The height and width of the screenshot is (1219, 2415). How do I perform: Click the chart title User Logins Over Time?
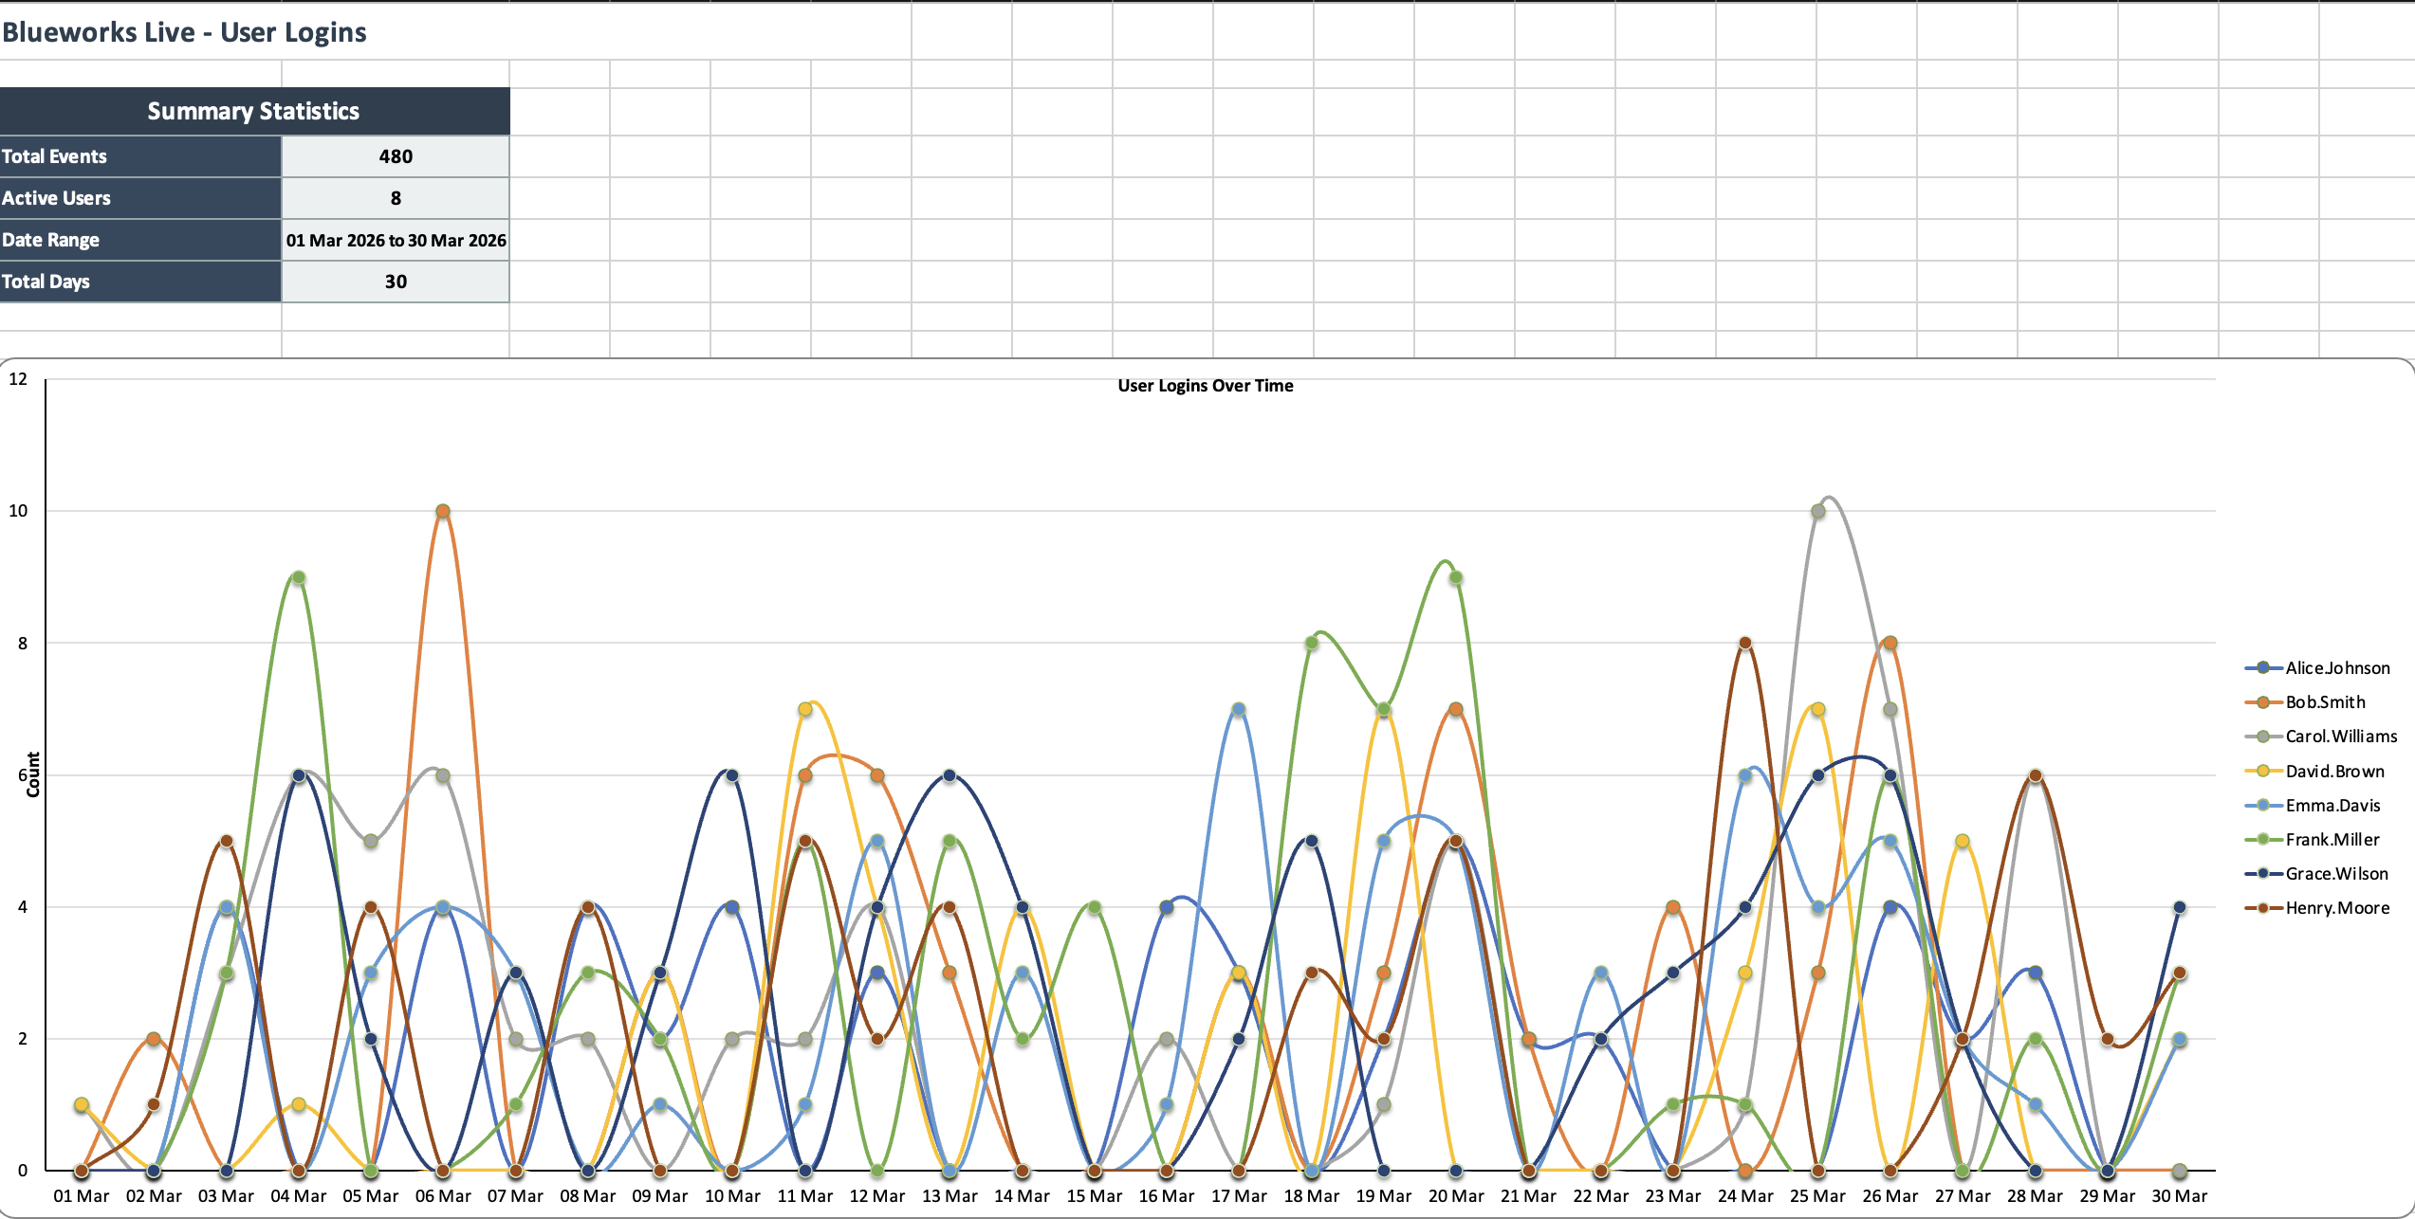tap(1205, 386)
